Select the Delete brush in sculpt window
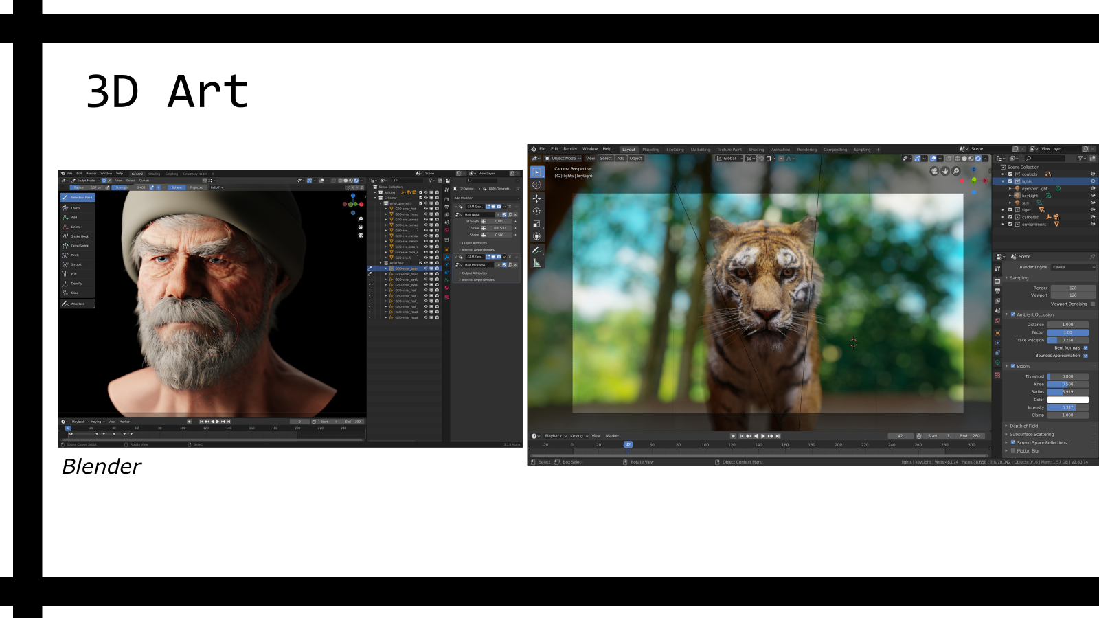Viewport: 1099px width, 618px height. click(78, 227)
